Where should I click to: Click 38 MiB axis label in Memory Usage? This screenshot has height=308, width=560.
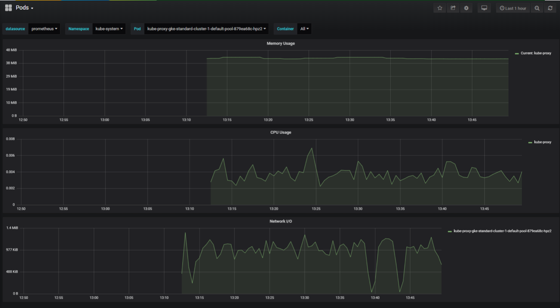pos(11,63)
